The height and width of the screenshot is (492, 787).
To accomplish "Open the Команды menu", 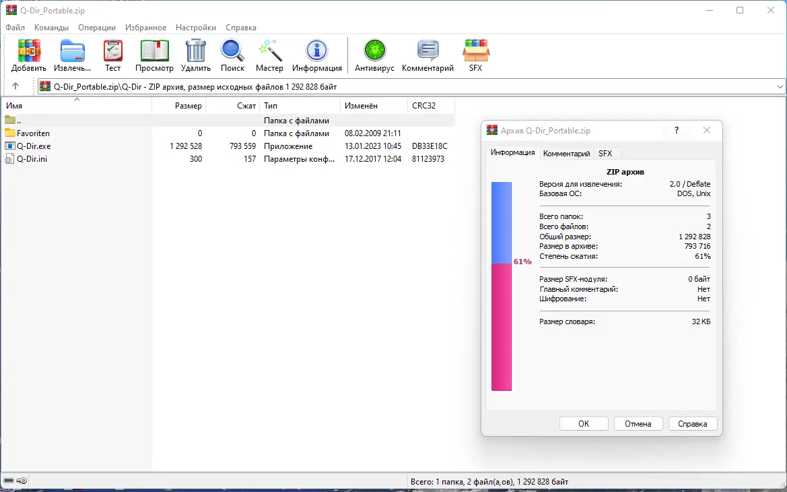I will point(51,28).
